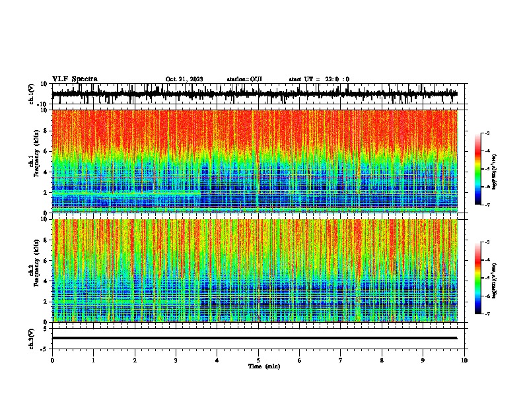Click the 8 kHz tick on ch.1 spectrogram
The width and height of the screenshot is (523, 404).
click(x=46, y=131)
